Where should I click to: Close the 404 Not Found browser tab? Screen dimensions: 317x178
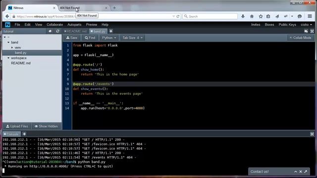tap(106, 8)
